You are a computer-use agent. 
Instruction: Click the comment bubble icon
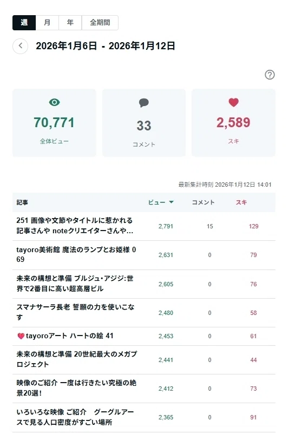point(143,103)
